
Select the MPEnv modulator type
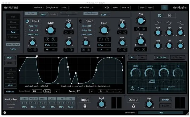[x=11, y=85]
